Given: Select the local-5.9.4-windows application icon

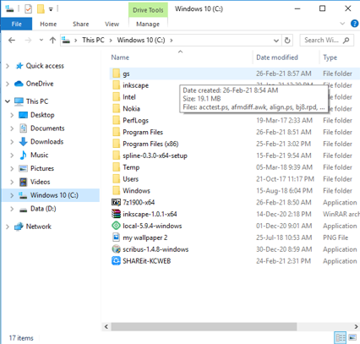Looking at the screenshot, I should tap(116, 226).
